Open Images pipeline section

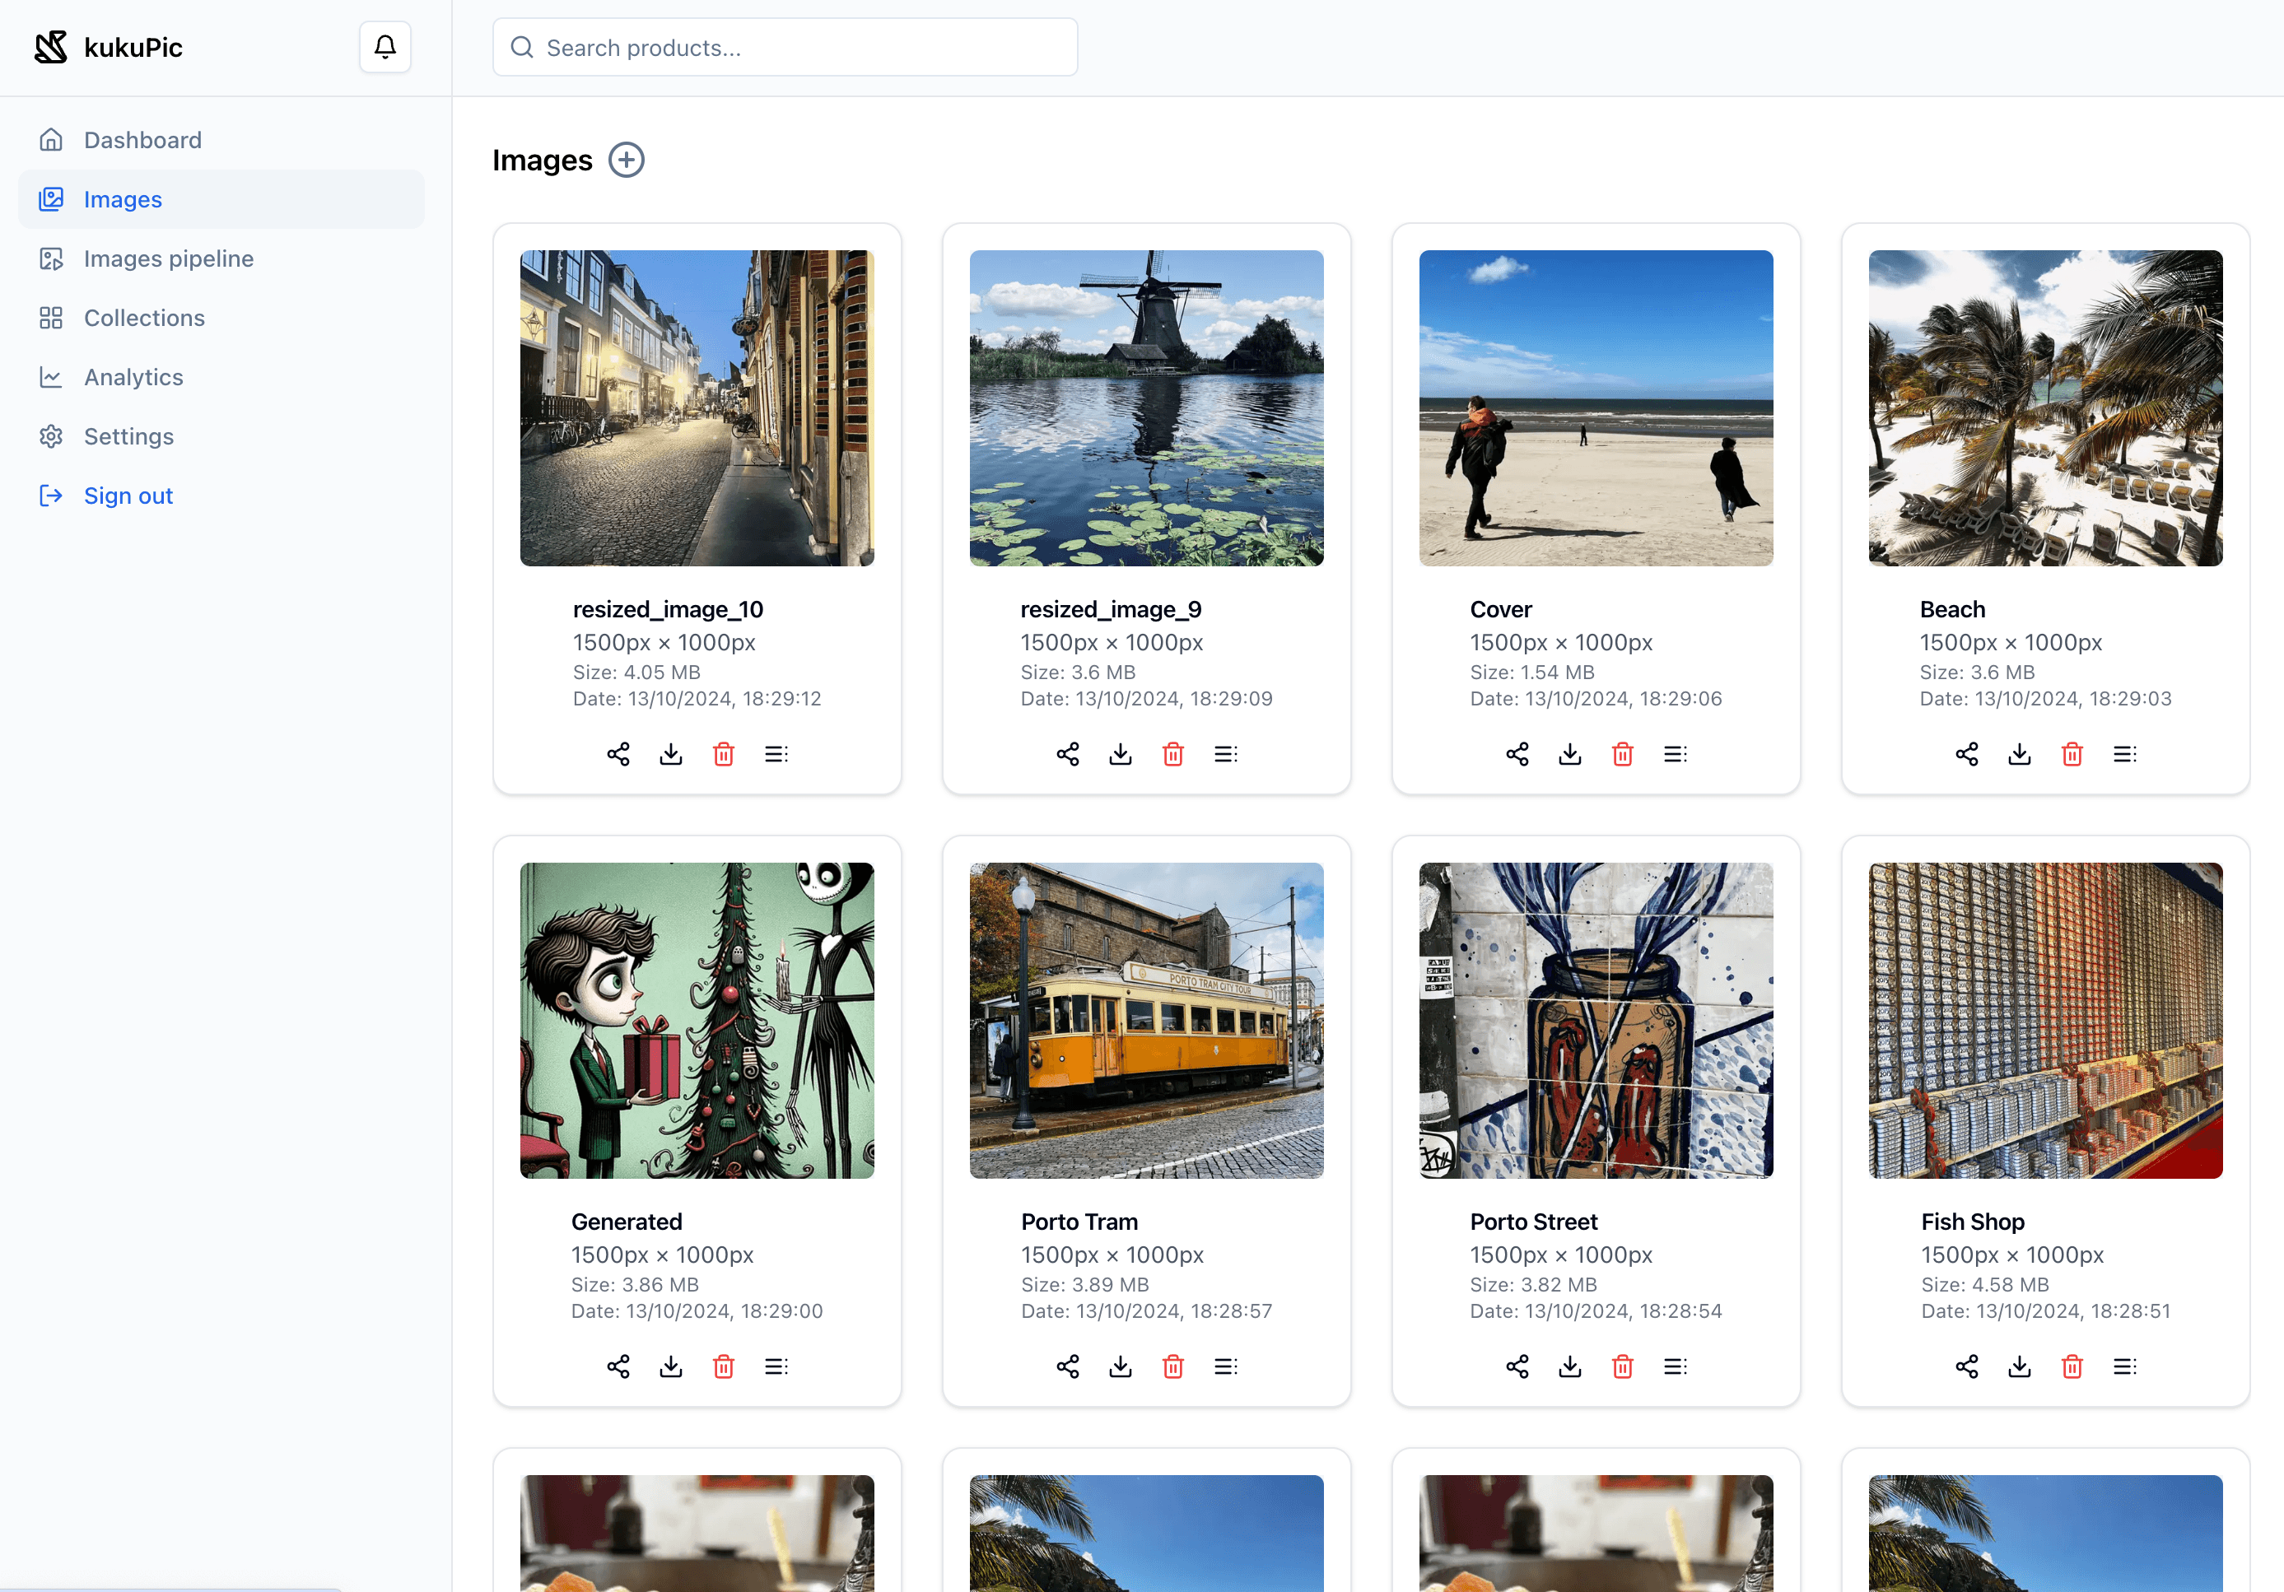pos(221,258)
